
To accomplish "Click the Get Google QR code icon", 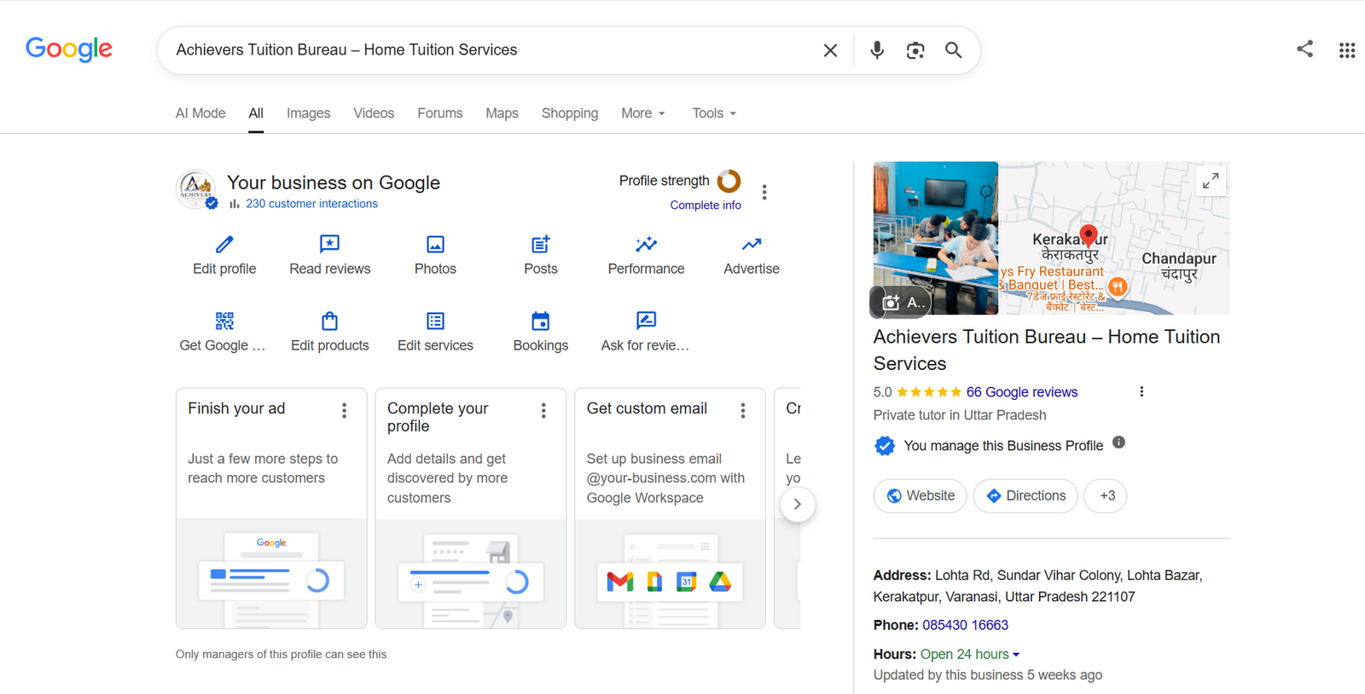I will point(224,321).
